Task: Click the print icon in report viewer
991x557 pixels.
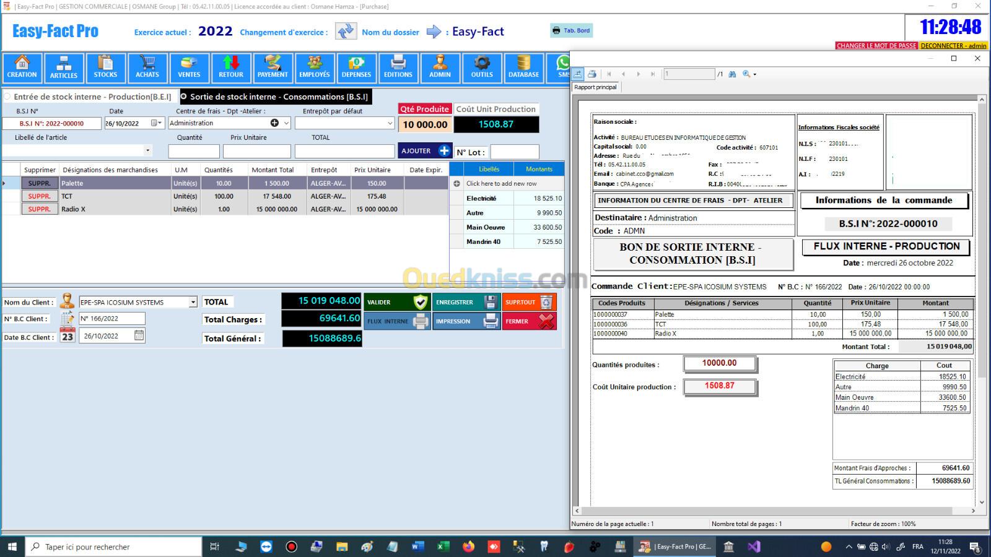Action: pos(592,74)
